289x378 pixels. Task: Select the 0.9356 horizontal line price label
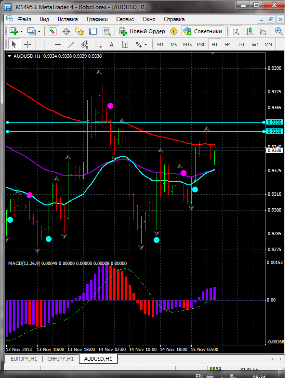(274, 122)
